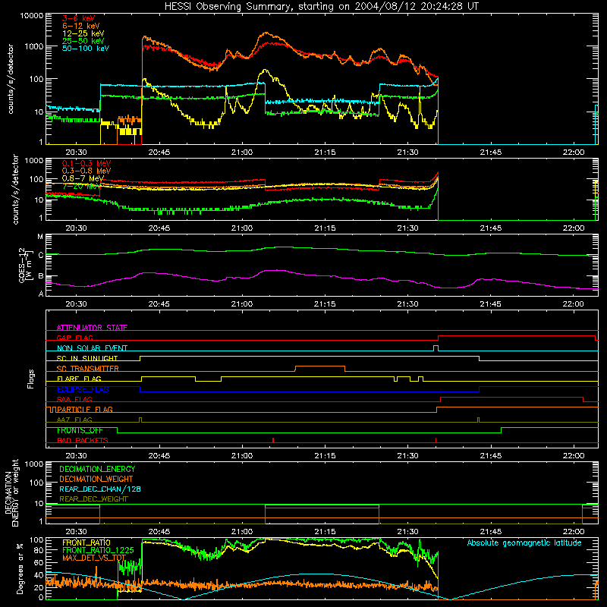
Task: Click the SAA_FLAG label
Action: point(74,399)
